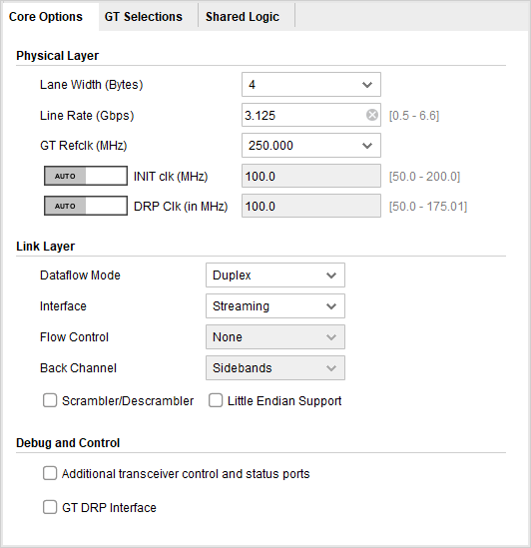This screenshot has height=548, width=531.
Task: Toggle the AUTO switch for INIT clk
Action: coord(86,176)
